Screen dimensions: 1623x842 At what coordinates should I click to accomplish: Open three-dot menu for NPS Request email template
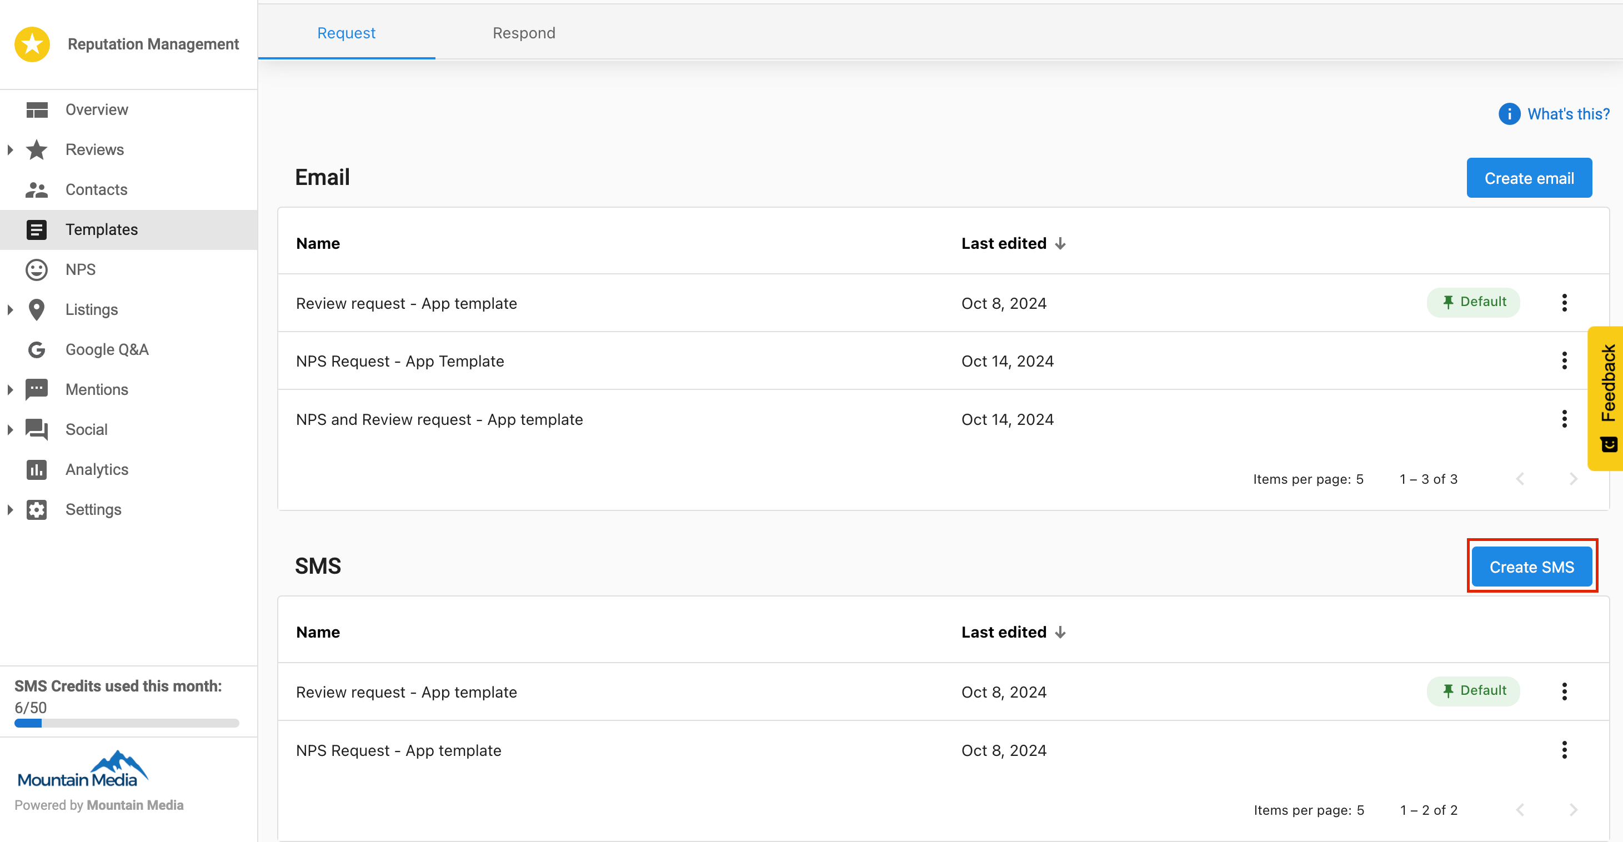tap(1564, 361)
